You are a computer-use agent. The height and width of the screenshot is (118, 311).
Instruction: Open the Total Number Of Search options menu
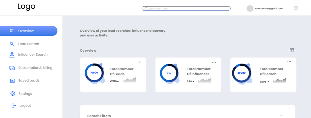[x=289, y=62]
